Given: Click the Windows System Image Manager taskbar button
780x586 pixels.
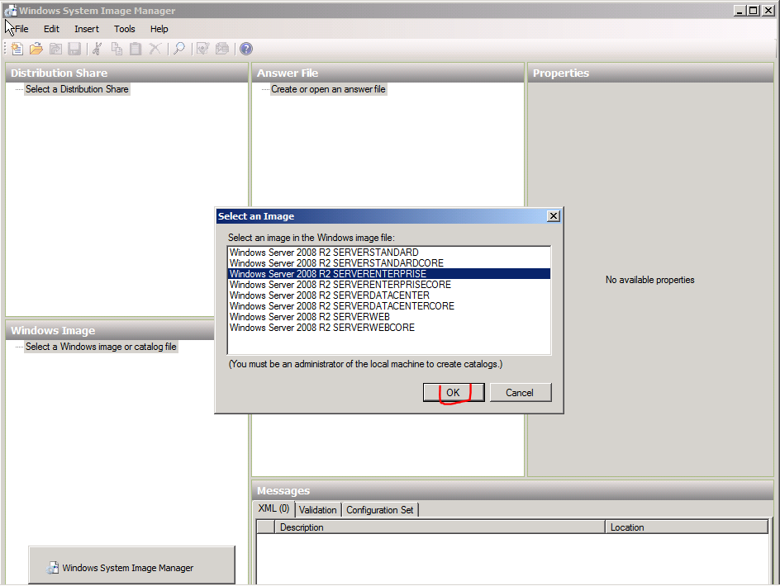Looking at the screenshot, I should pyautogui.click(x=132, y=565).
